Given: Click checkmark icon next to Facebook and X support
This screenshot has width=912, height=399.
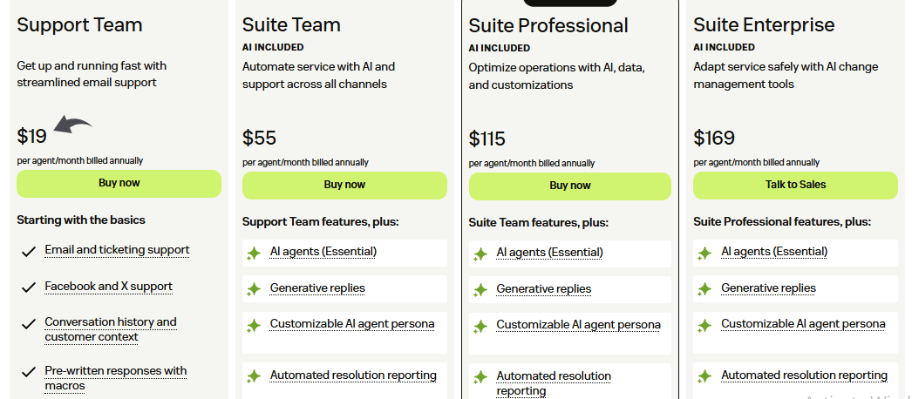Looking at the screenshot, I should click(28, 287).
